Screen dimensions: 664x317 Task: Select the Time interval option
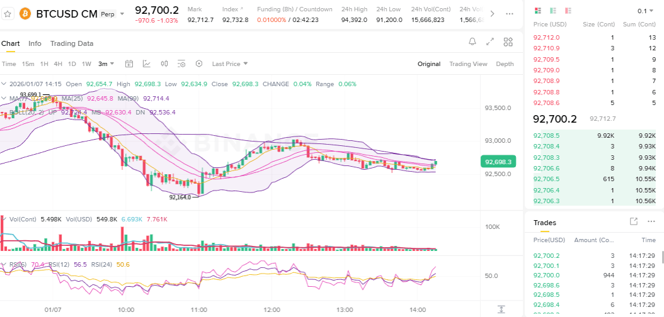click(8, 64)
